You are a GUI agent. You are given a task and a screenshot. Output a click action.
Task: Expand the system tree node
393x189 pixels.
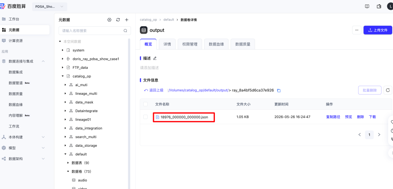tap(62, 50)
